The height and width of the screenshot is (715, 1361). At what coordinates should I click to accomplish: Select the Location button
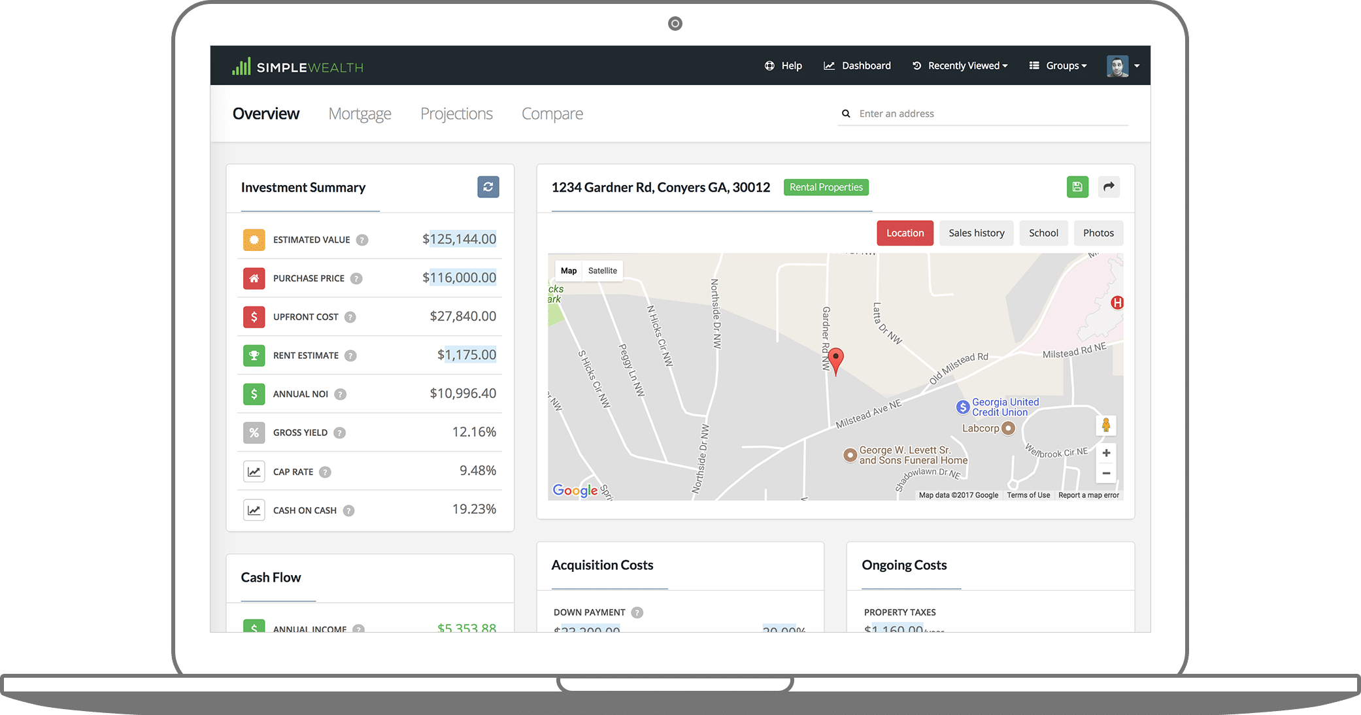click(x=905, y=233)
